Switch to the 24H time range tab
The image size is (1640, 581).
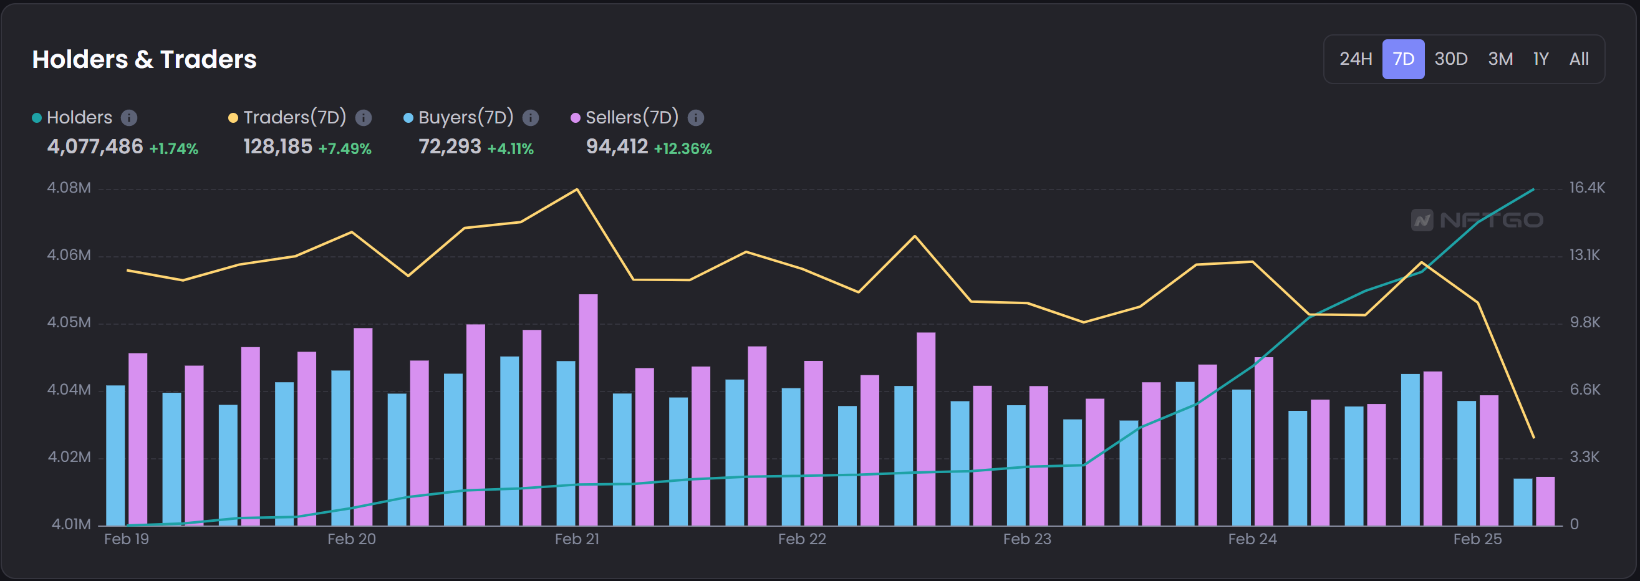pos(1355,59)
